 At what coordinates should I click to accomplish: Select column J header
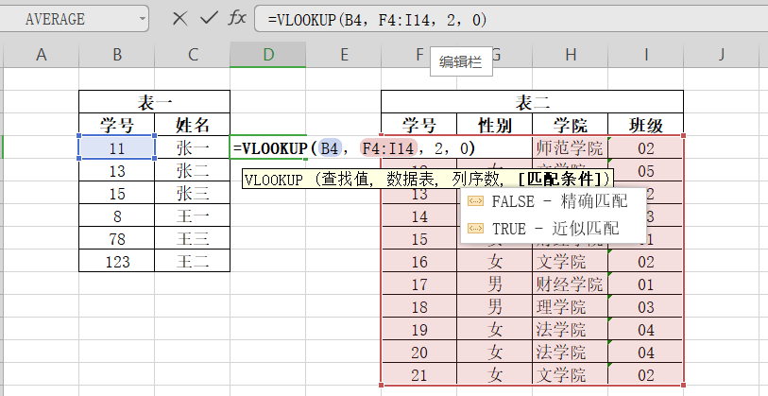[x=722, y=55]
